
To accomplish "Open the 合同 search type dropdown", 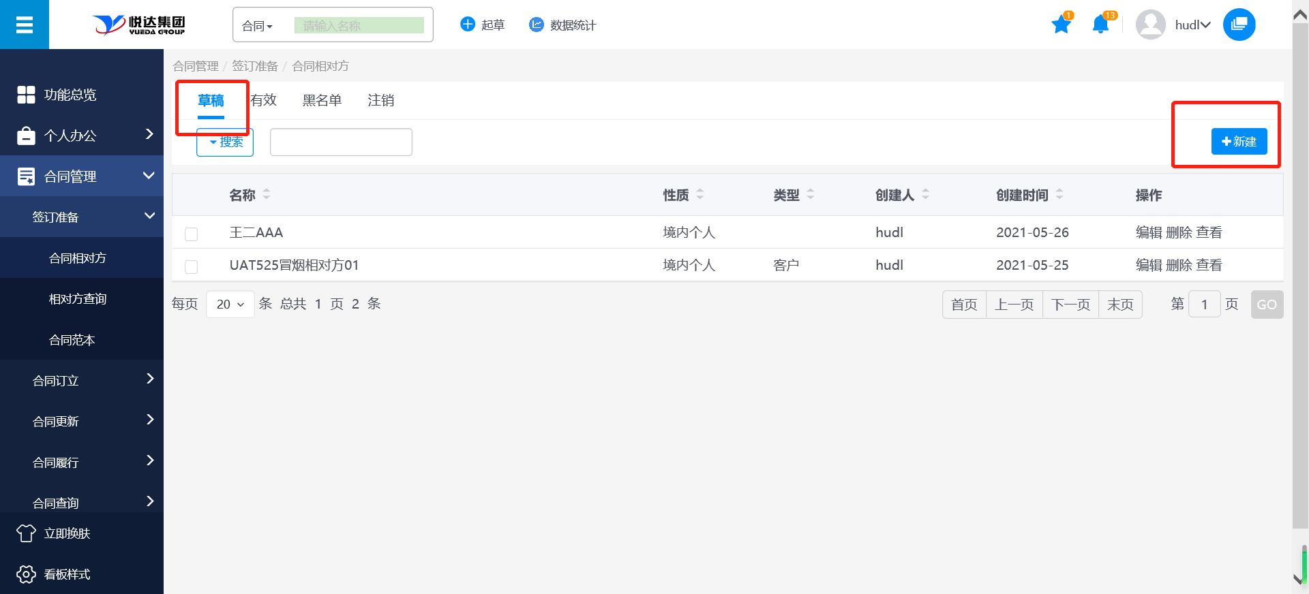I will (x=257, y=26).
